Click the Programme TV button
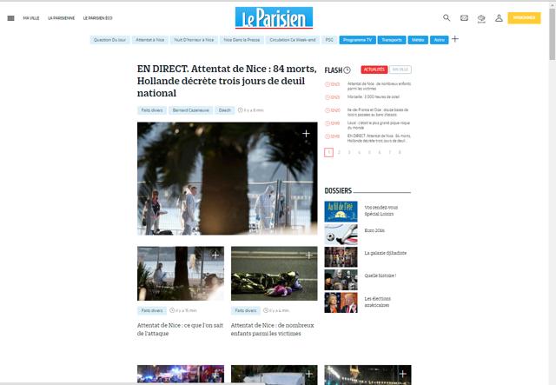The height and width of the screenshot is (385, 556). click(x=357, y=40)
